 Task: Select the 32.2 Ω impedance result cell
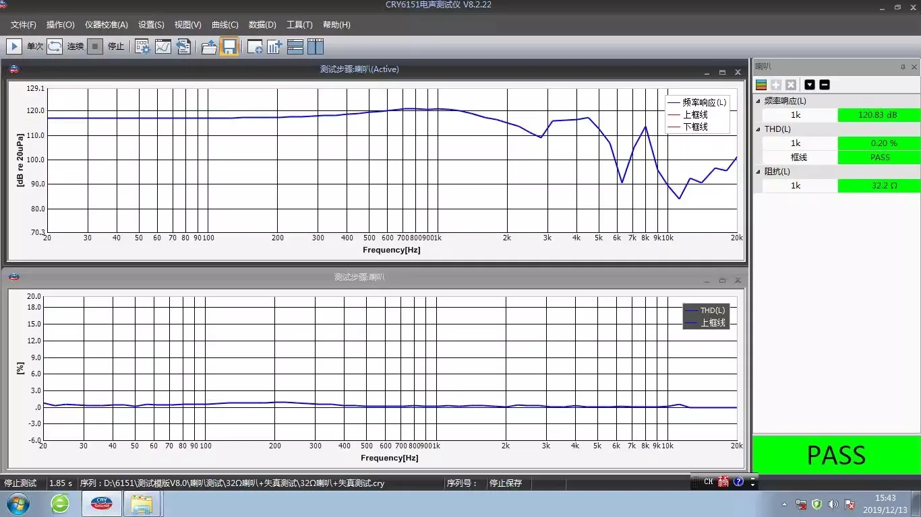click(879, 185)
